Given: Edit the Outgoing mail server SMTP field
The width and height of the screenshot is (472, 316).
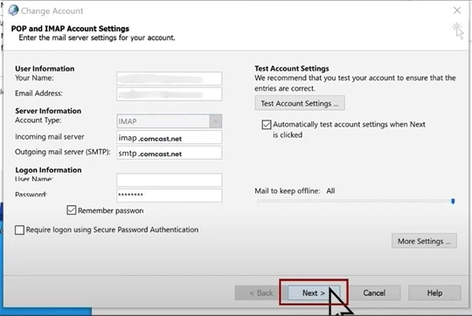Looking at the screenshot, I should tap(170, 153).
